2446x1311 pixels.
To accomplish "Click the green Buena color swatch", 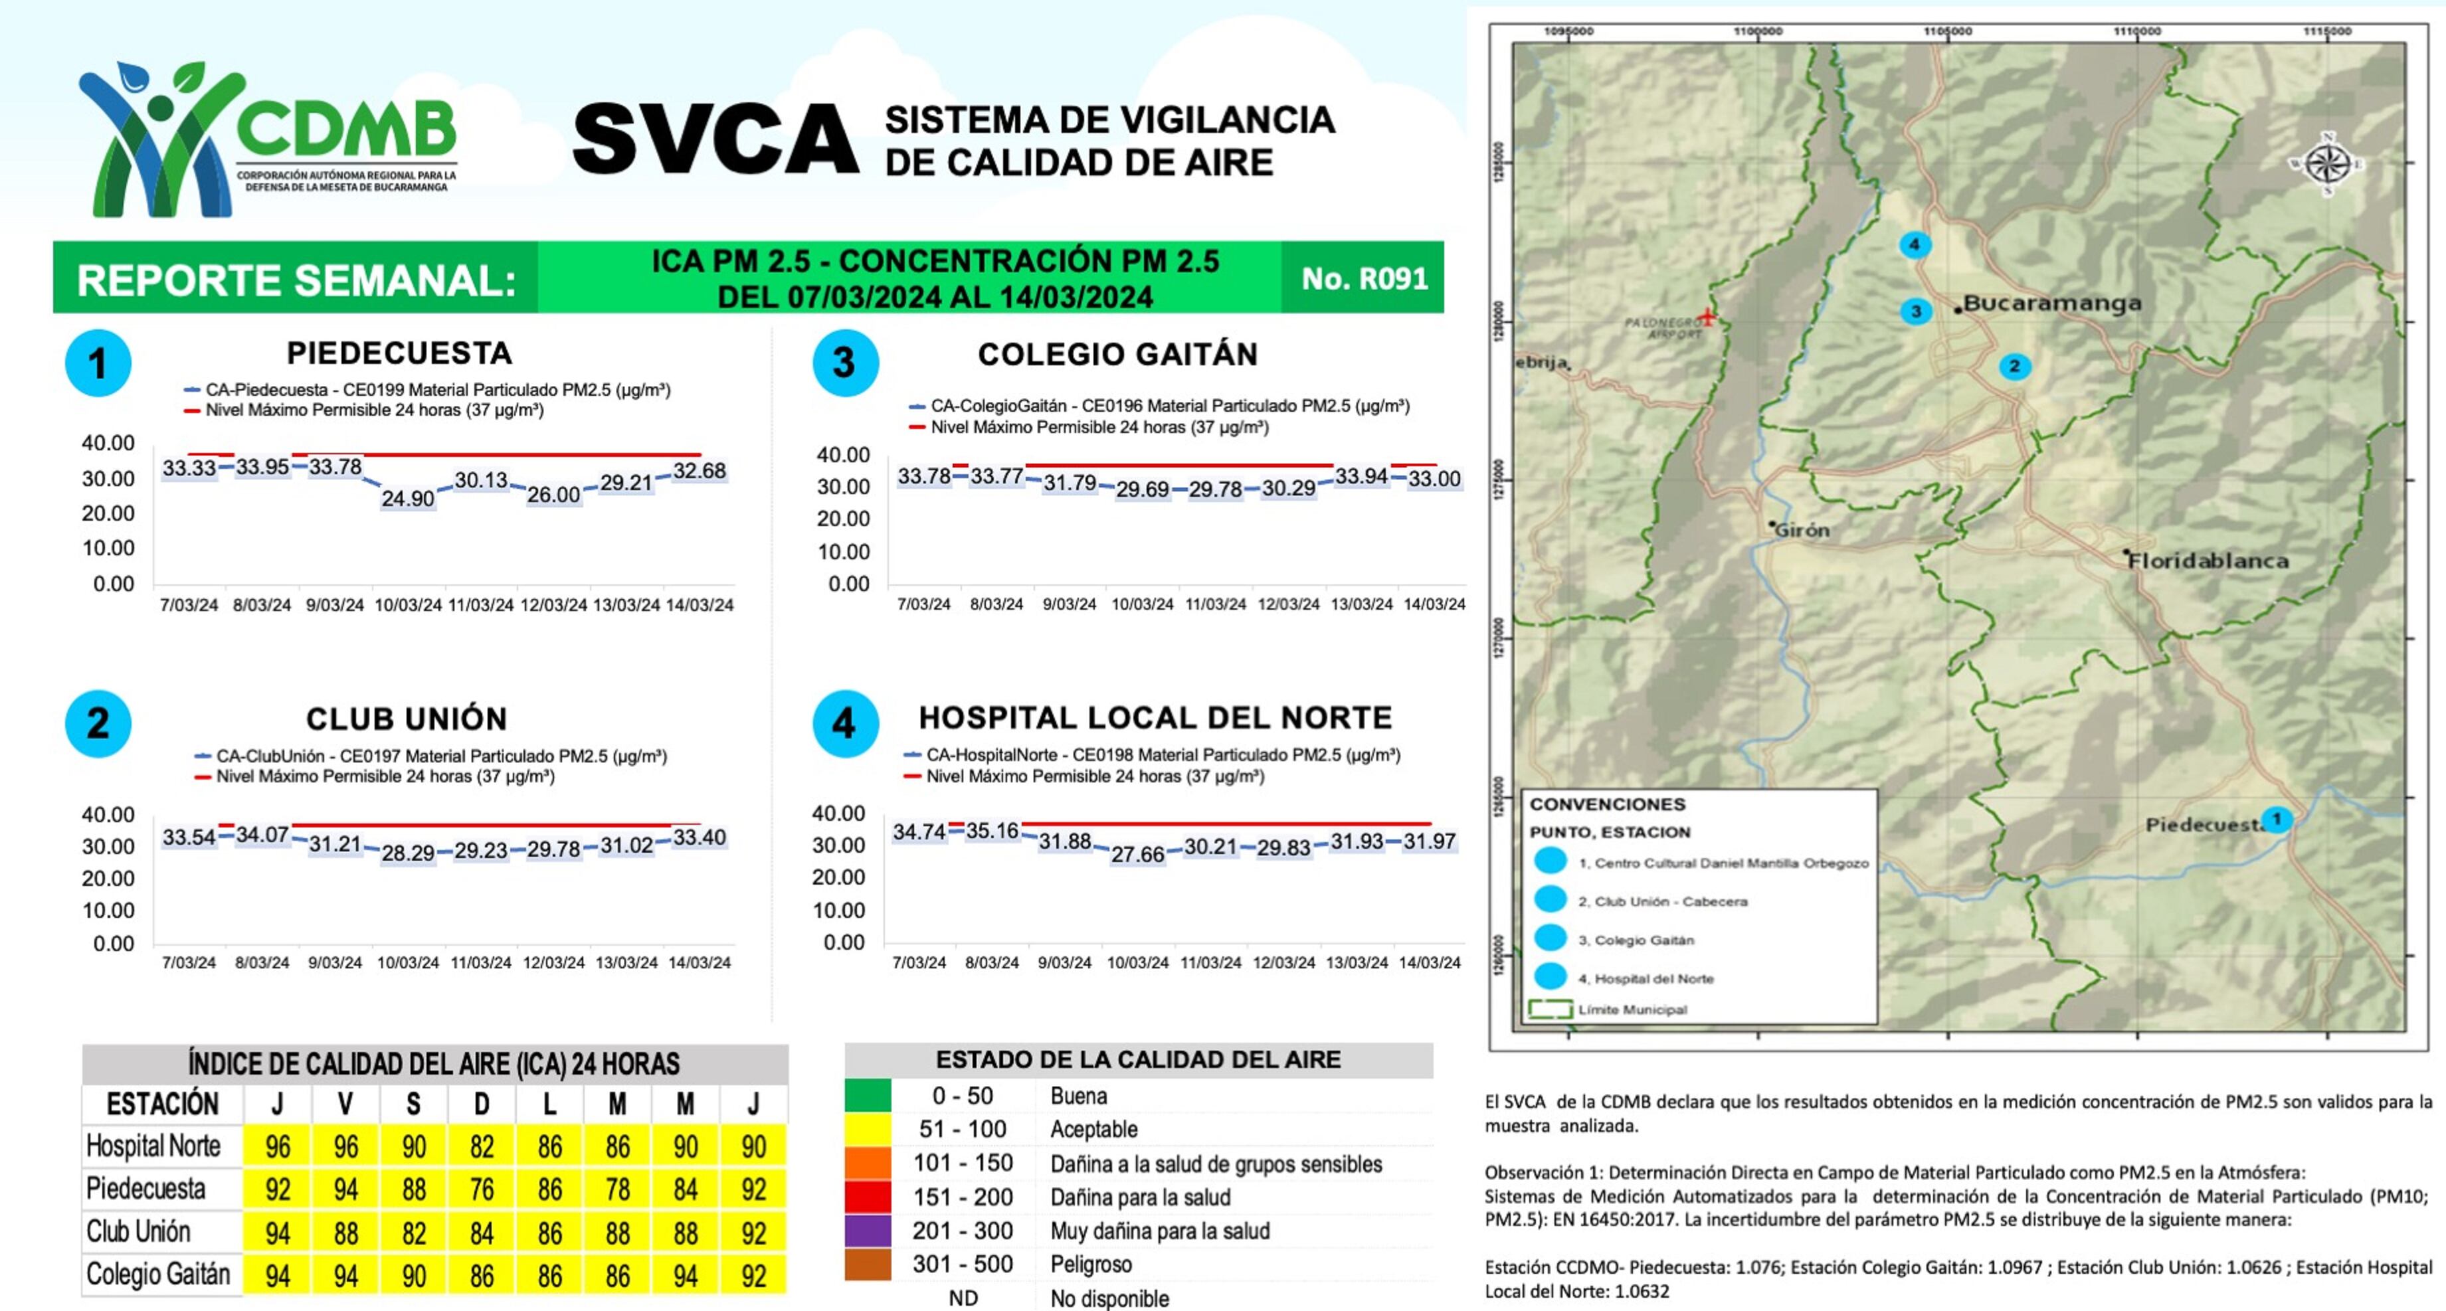I will 867,1096.
